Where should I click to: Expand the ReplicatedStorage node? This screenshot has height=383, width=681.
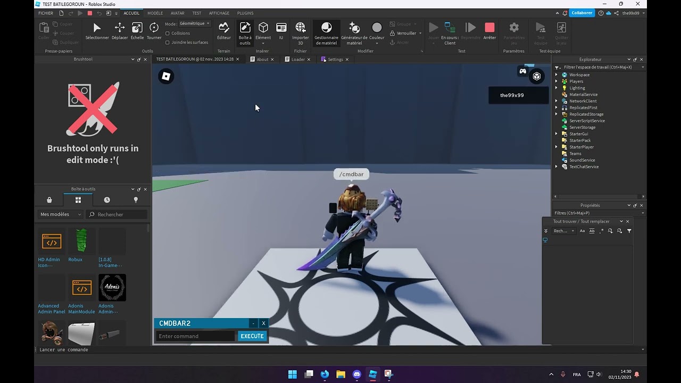[x=557, y=114]
